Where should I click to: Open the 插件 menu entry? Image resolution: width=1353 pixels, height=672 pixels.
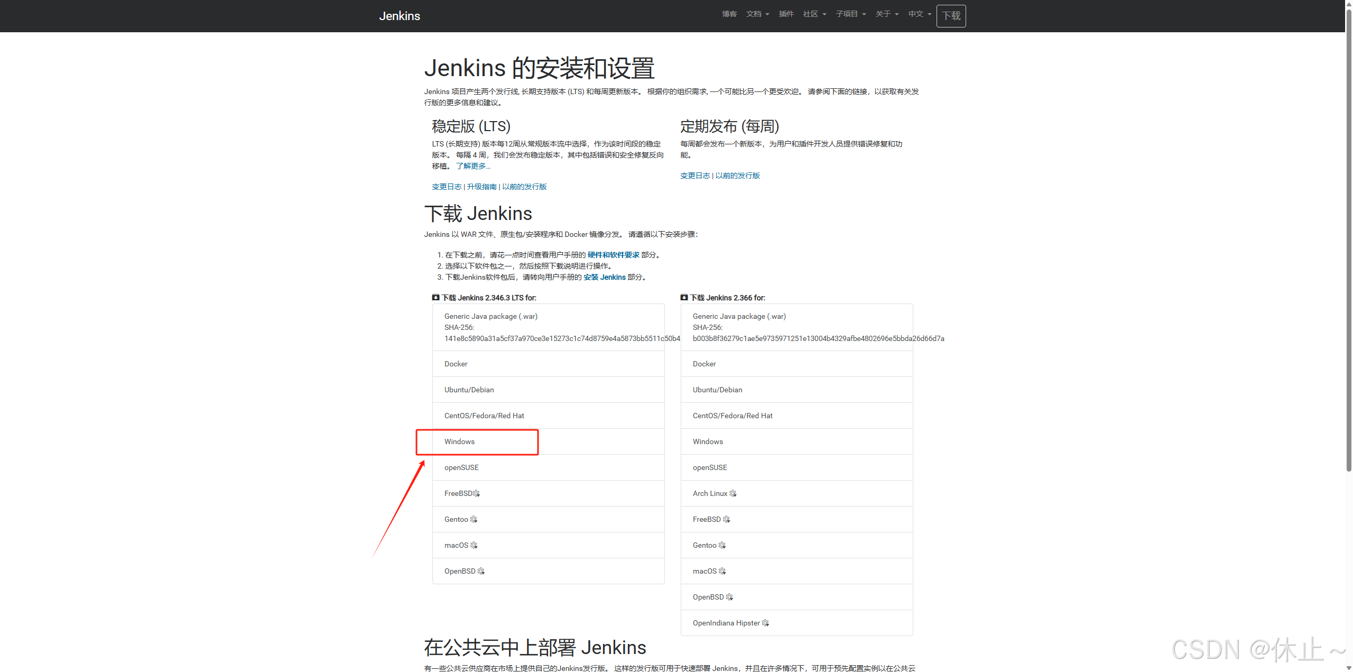[786, 14]
